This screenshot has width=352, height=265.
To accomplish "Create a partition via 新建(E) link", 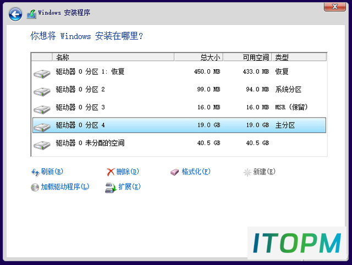I will 264,172.
